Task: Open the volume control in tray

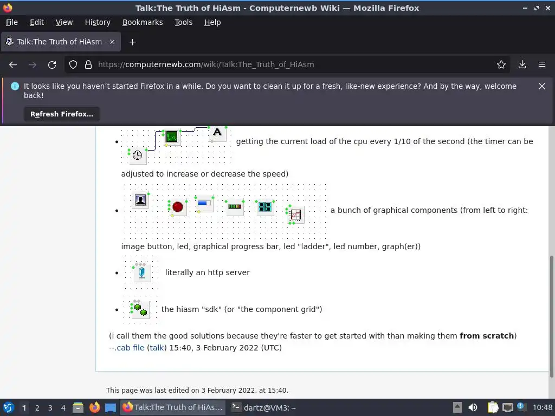Action: [473, 407]
